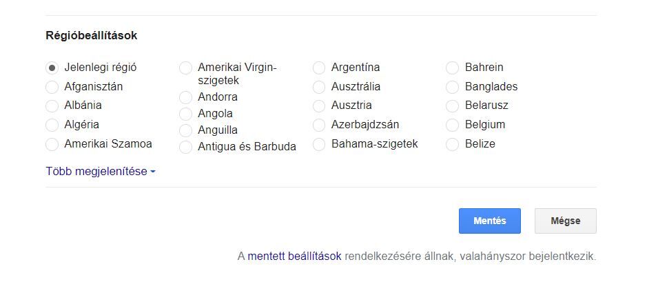Select the Albánia radio option
Screen dimensions: 647x282
52,106
